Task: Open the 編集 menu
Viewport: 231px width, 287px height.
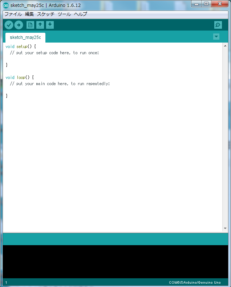Action: [x=29, y=14]
